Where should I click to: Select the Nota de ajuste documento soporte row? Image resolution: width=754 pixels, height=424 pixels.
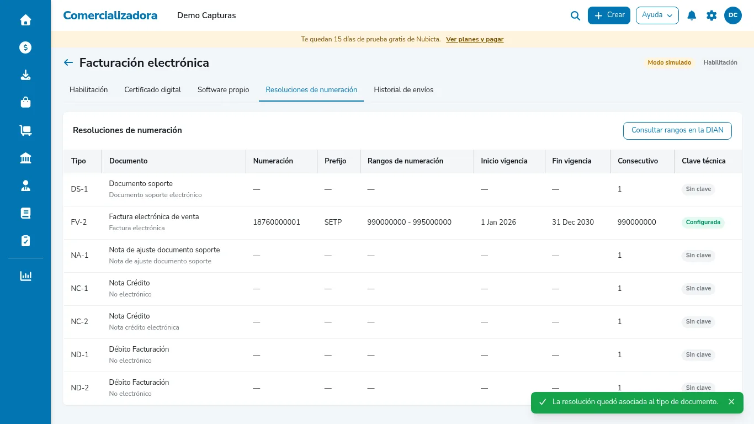pyautogui.click(x=402, y=256)
